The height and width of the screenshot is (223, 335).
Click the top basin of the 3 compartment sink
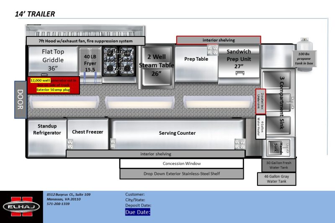[276, 80]
